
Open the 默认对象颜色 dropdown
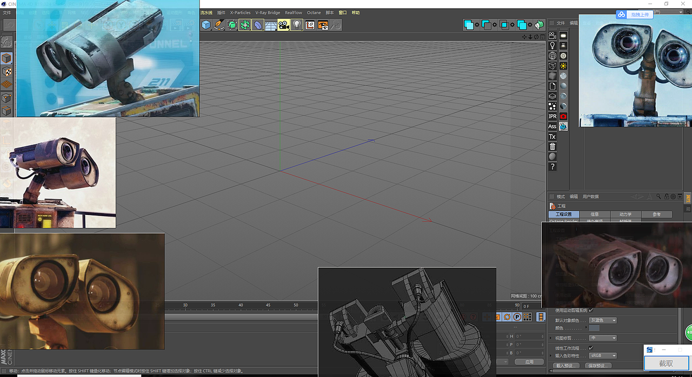coord(602,320)
